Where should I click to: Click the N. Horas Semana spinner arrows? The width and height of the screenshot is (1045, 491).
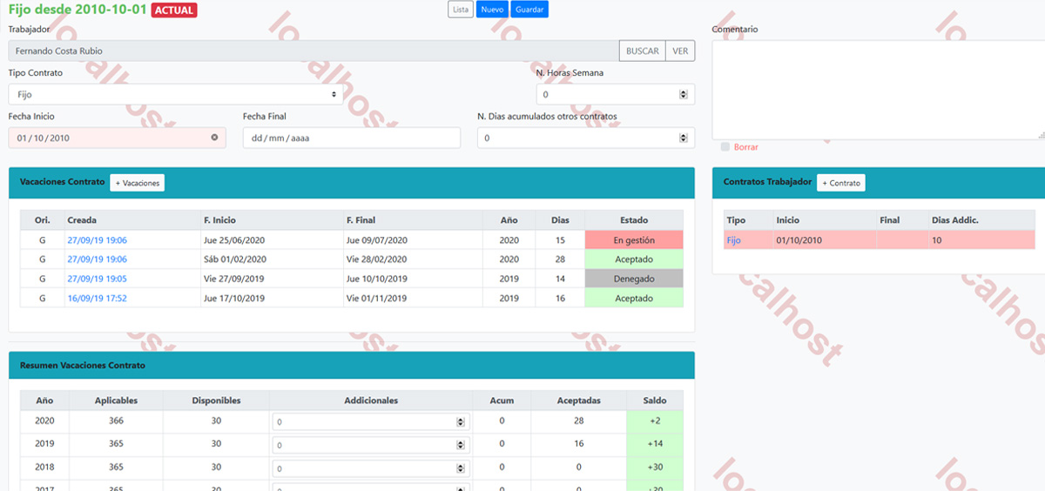coord(684,95)
